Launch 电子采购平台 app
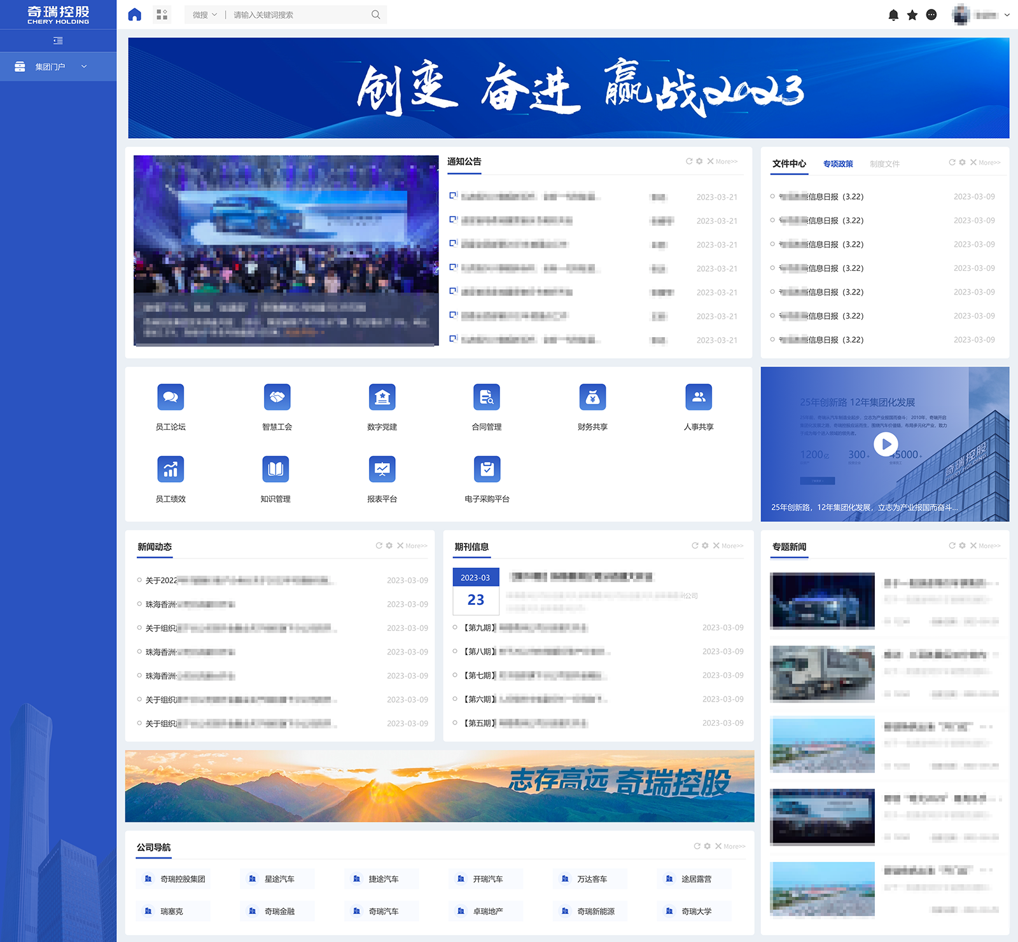The height and width of the screenshot is (942, 1018). pos(487,480)
